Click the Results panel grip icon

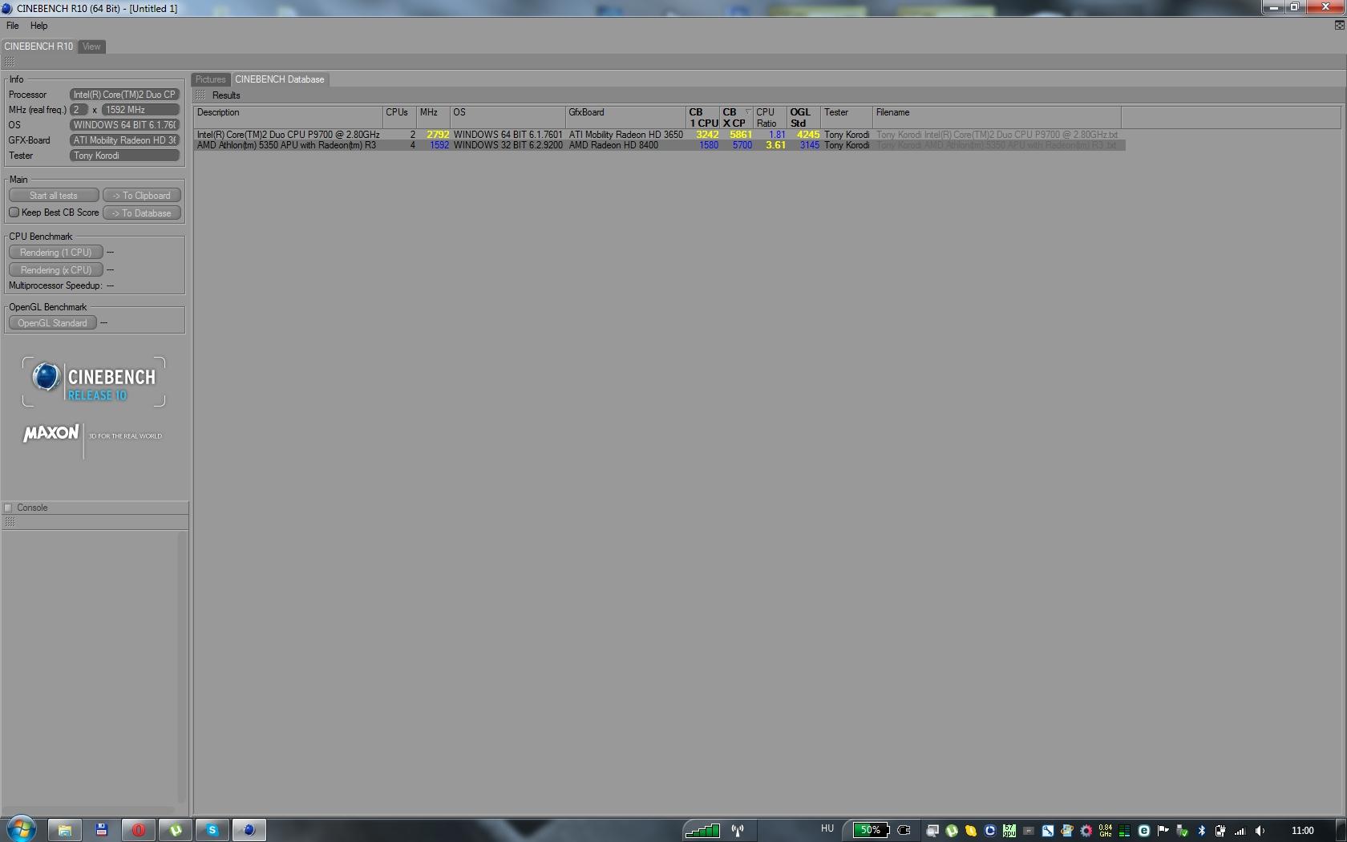pos(200,95)
